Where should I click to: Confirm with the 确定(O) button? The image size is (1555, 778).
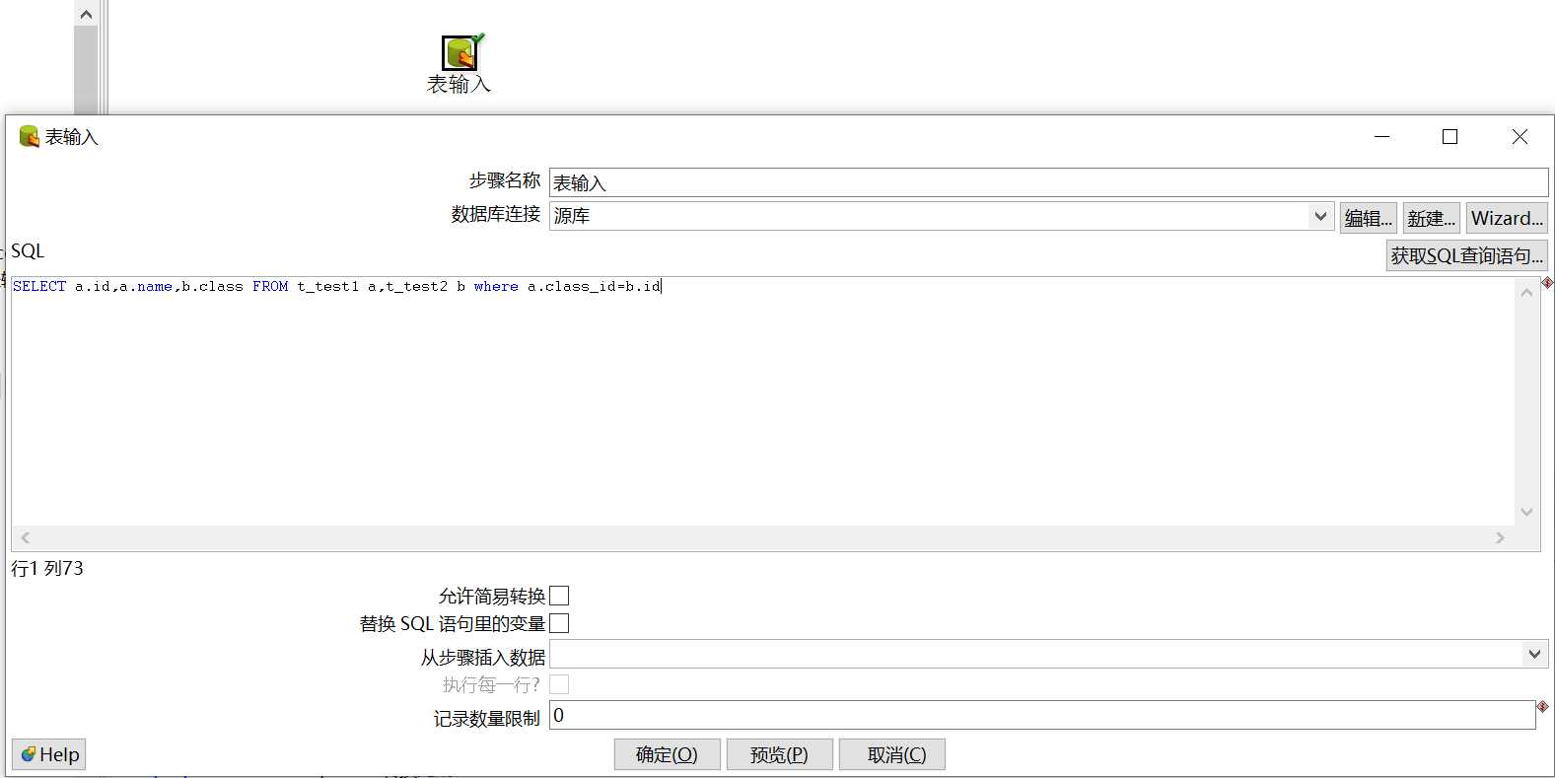(x=668, y=754)
